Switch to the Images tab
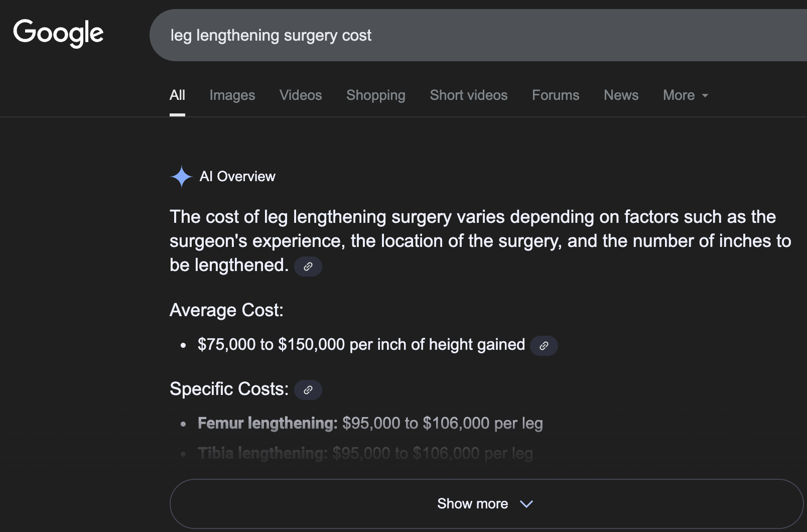807x532 pixels. click(x=232, y=95)
